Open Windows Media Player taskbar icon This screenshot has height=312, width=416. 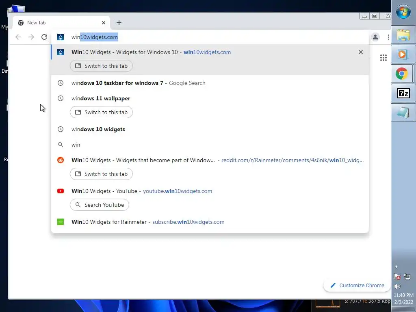403,54
